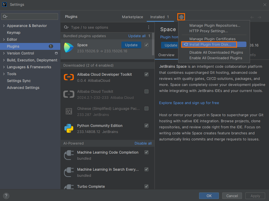Open the plugins gear settings icon
Image resolution: width=269 pixels, height=201 pixels.
[x=181, y=17]
